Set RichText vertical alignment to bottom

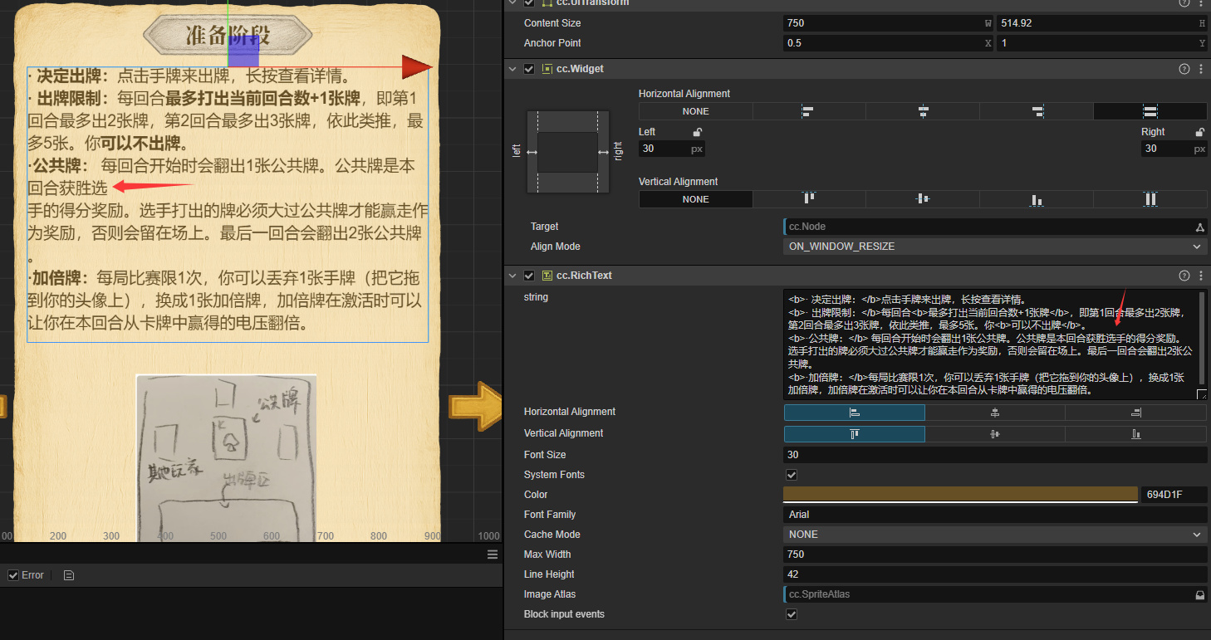(1136, 434)
